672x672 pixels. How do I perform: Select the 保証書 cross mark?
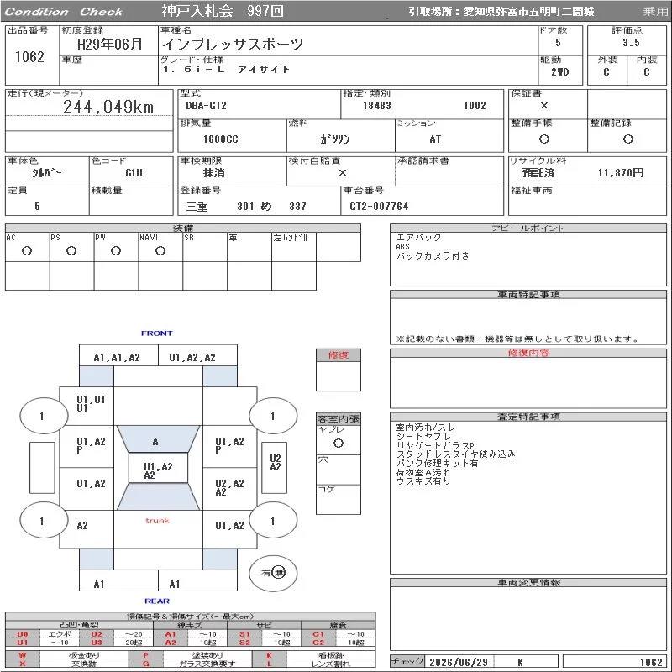pos(543,106)
